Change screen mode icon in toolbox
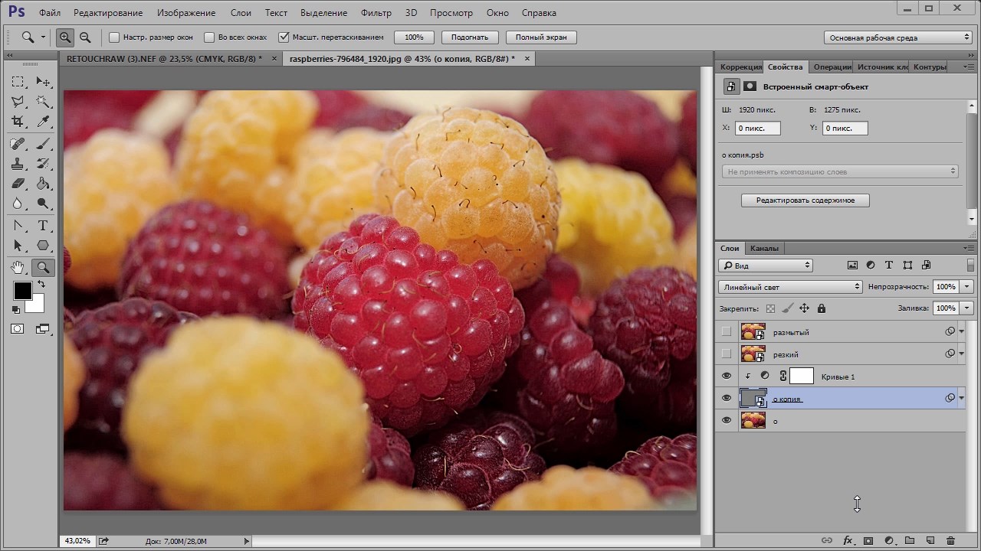 coord(43,329)
